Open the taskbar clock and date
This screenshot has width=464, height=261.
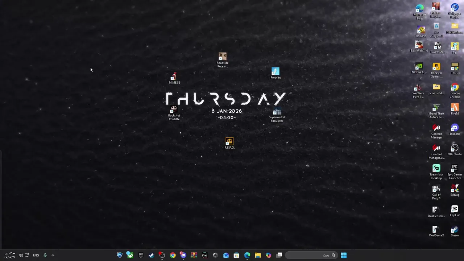point(10,255)
